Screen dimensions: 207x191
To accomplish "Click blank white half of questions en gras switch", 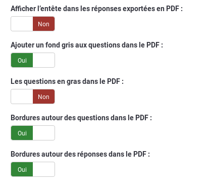I will 22,97.
